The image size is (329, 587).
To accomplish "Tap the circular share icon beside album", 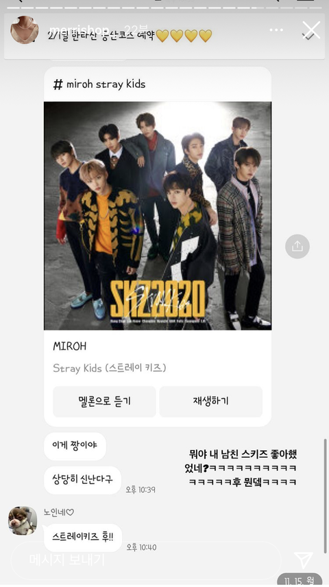I will pos(297,246).
